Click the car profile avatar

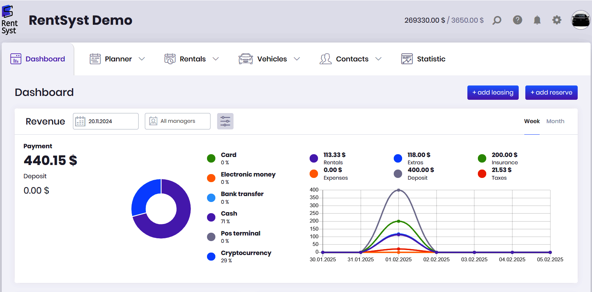coord(580,20)
